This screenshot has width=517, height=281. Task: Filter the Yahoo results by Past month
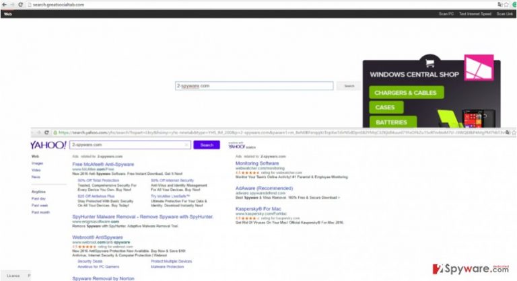point(40,212)
